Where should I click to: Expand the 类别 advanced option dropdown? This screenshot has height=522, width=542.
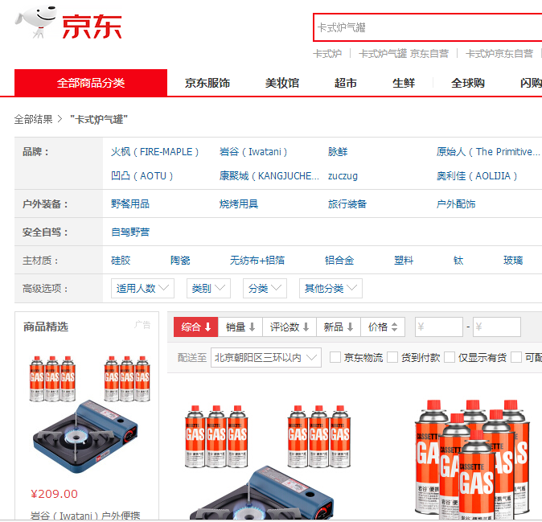(x=208, y=288)
